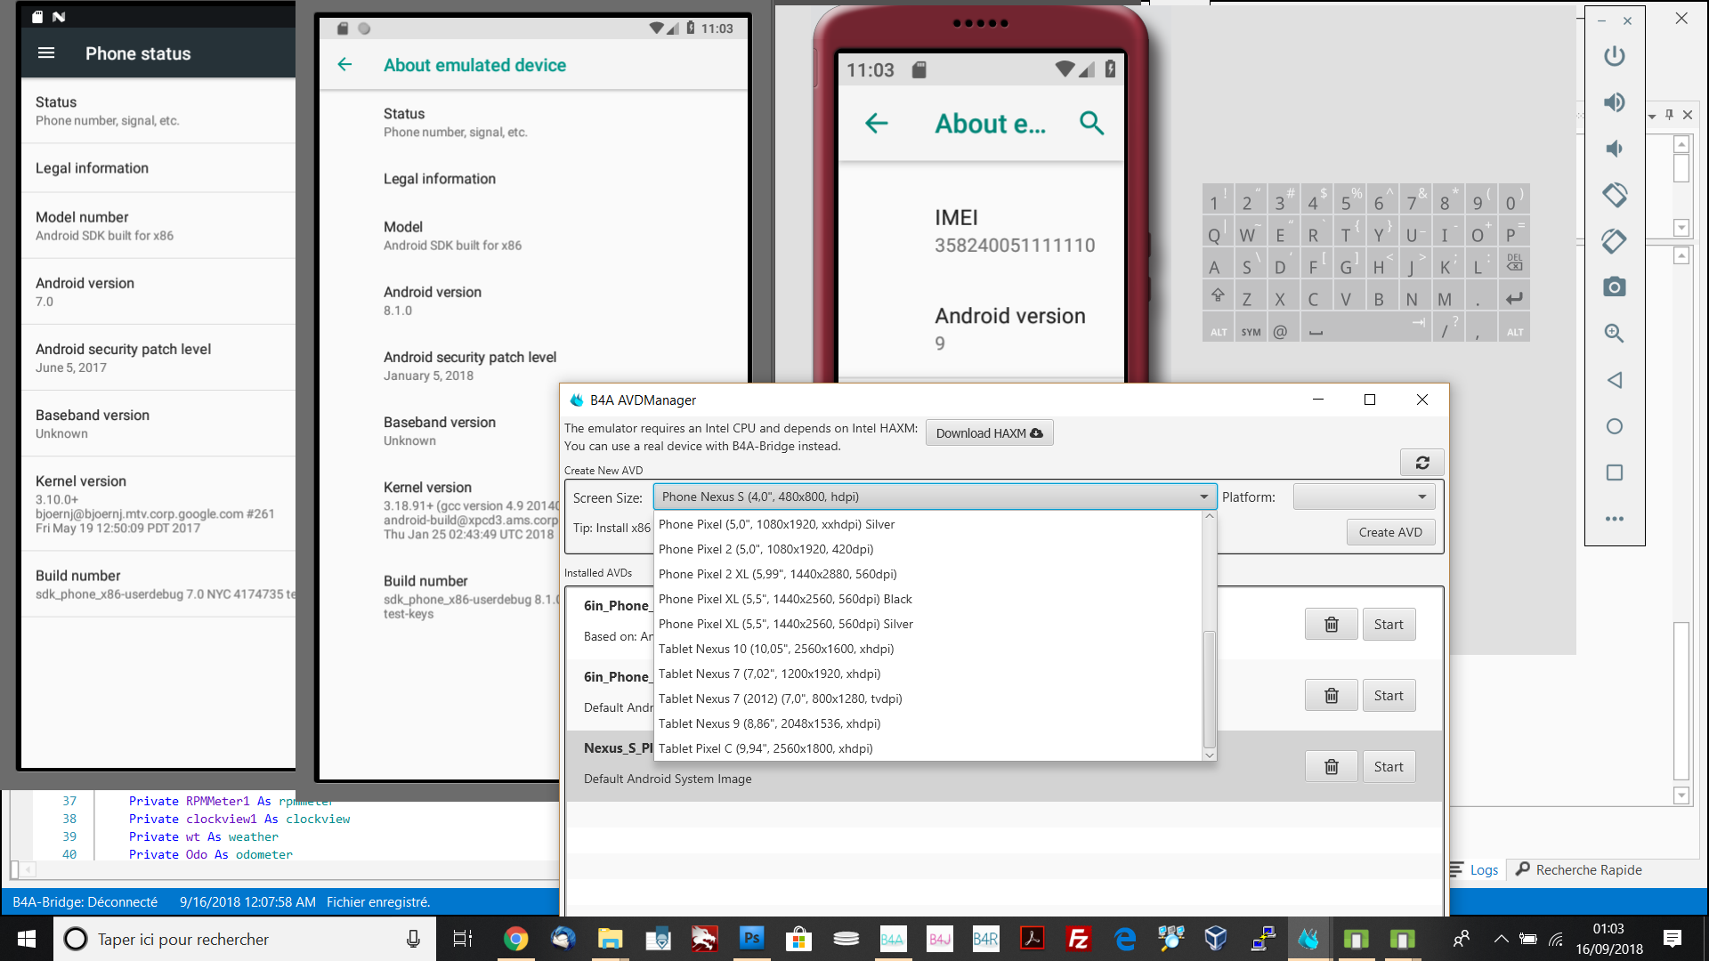Click DEL key on emulator hardware keyboard
Image resolution: width=1709 pixels, height=961 pixels.
(x=1514, y=262)
